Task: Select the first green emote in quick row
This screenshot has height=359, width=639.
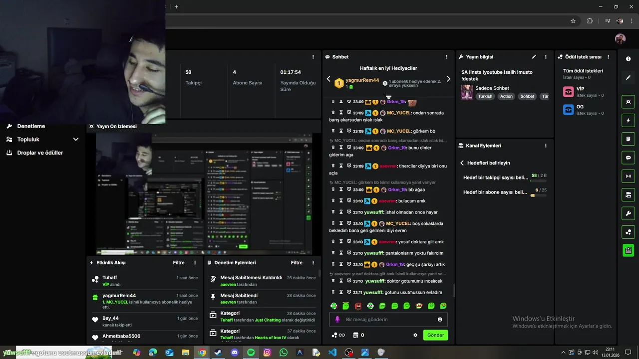Action: click(x=334, y=306)
